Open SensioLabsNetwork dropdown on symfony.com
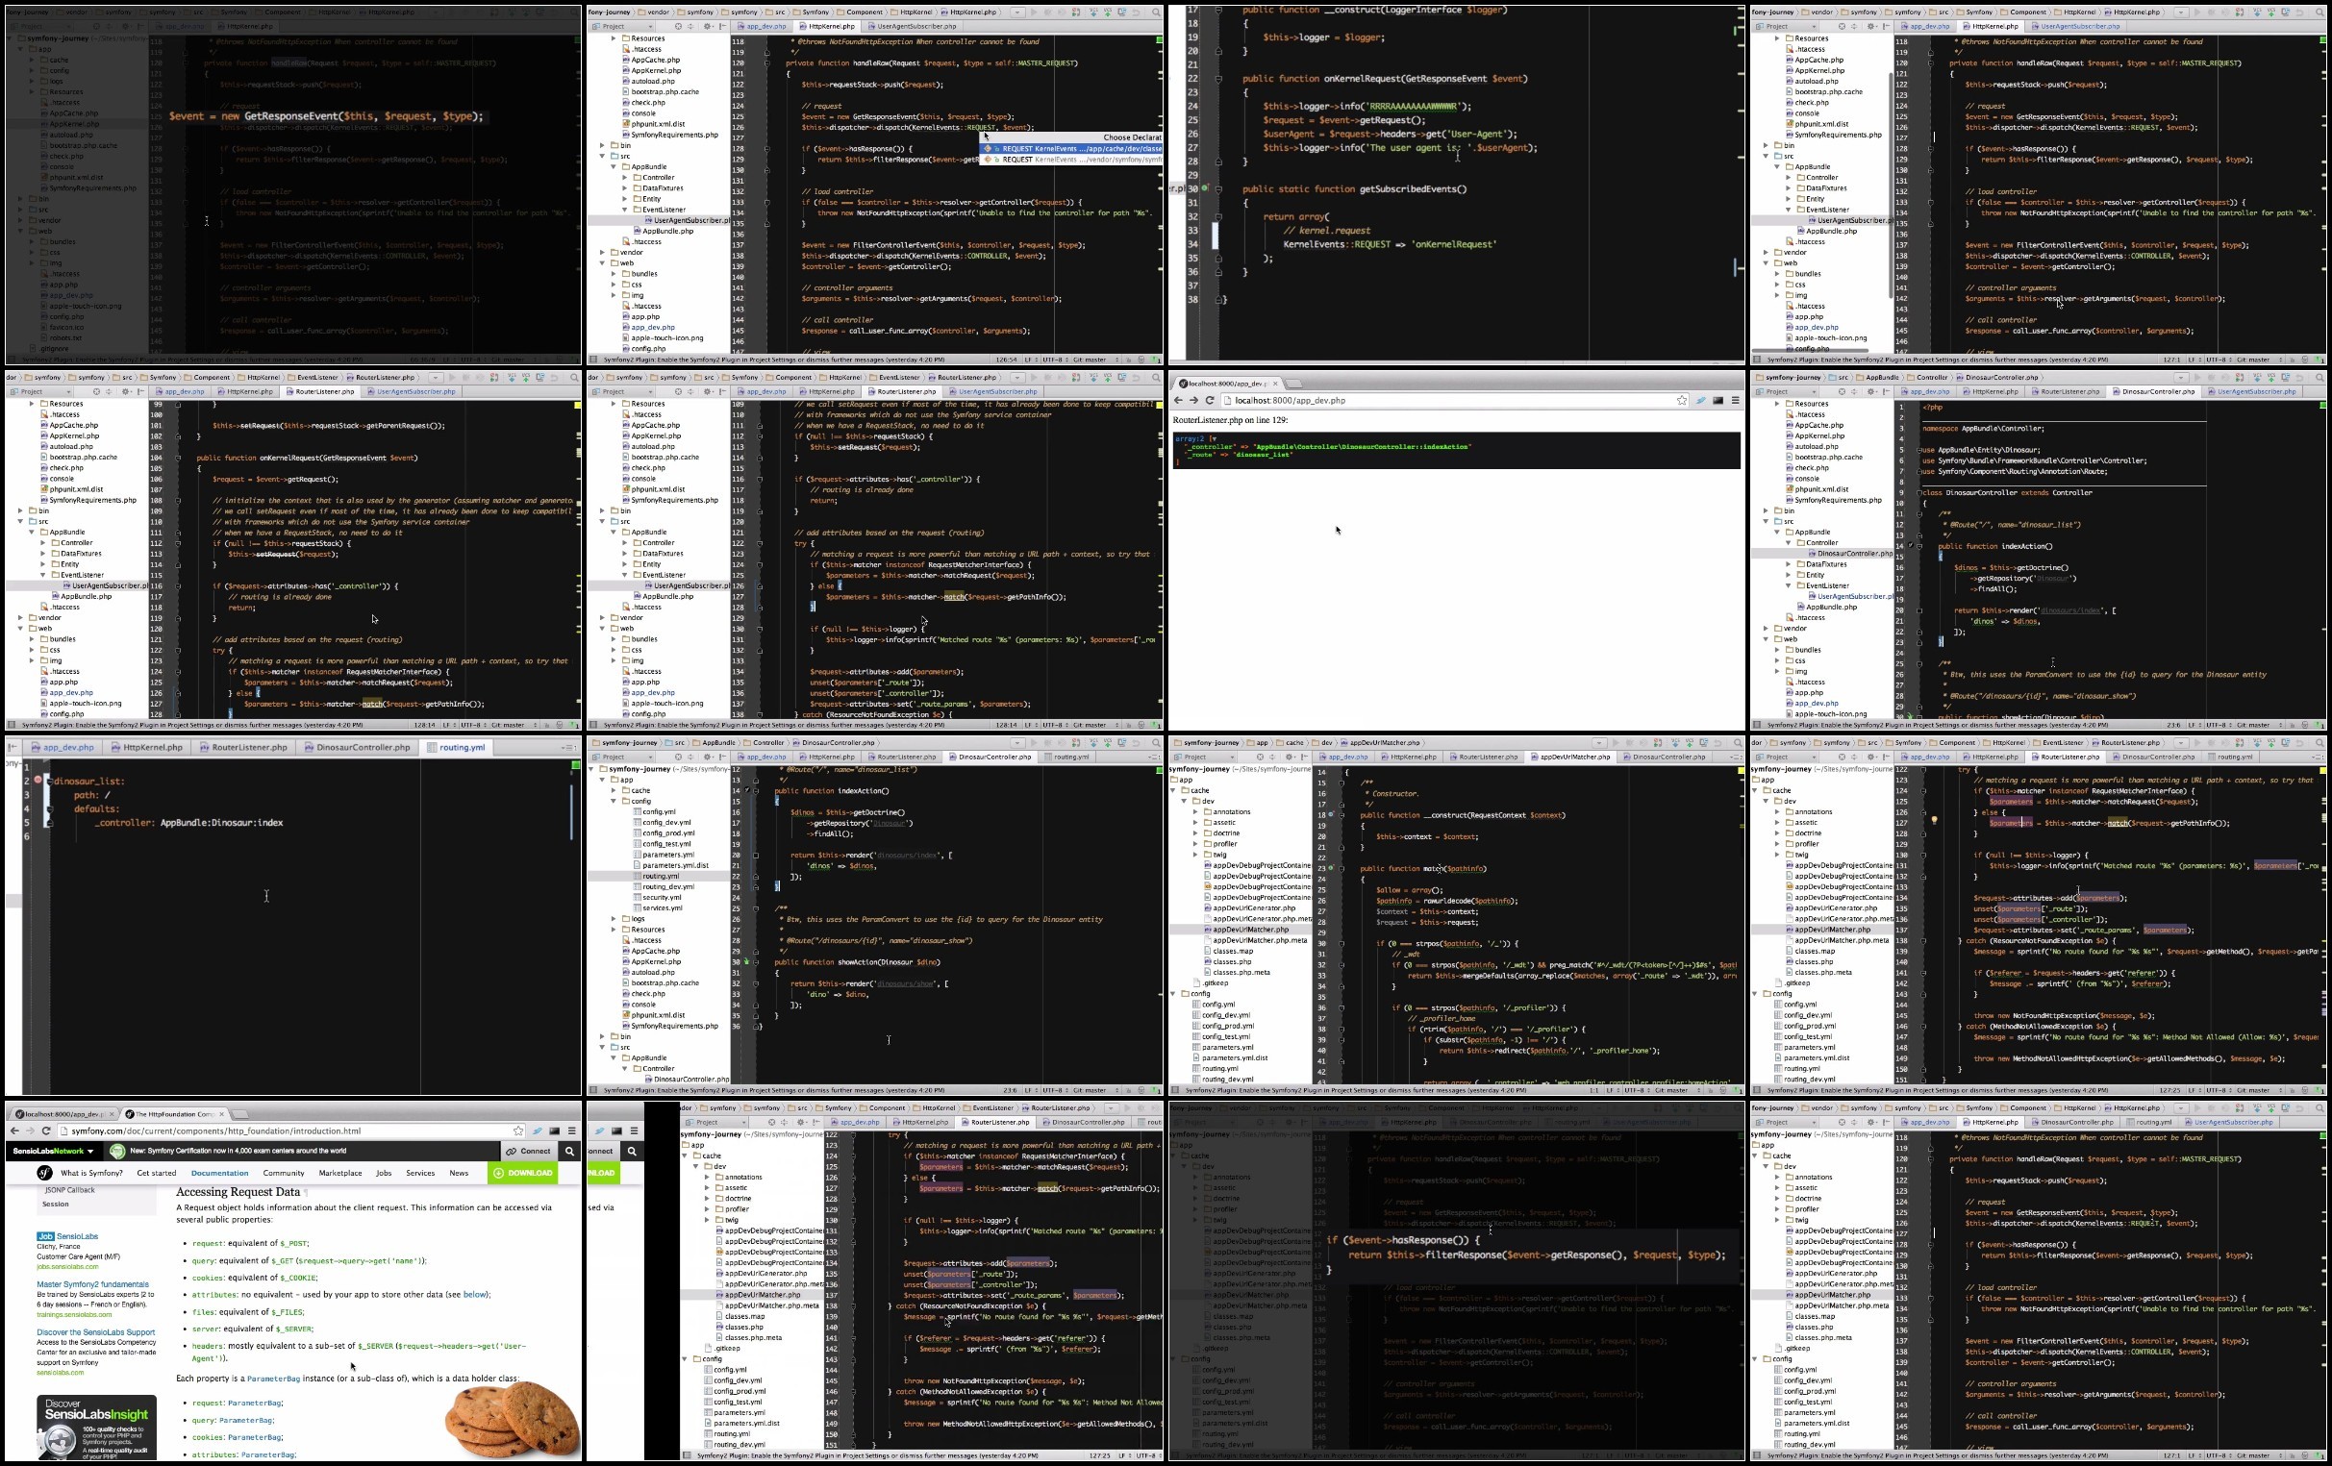 53,1152
